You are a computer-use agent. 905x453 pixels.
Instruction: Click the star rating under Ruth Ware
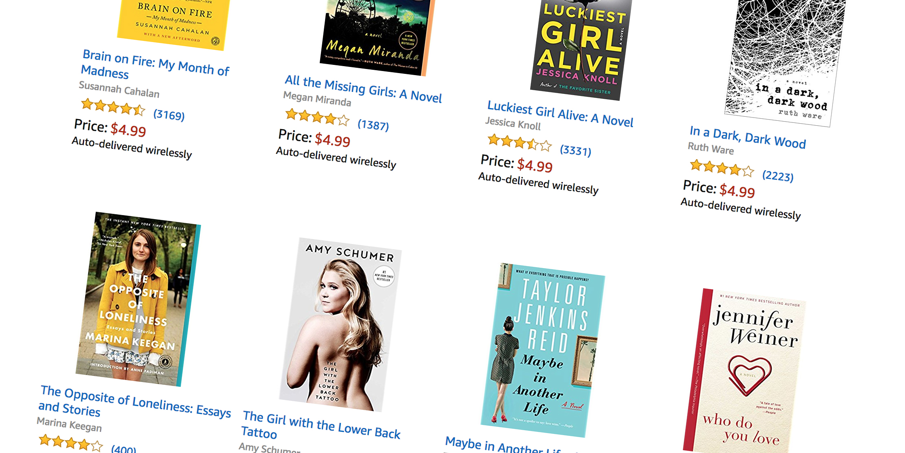coord(722,168)
